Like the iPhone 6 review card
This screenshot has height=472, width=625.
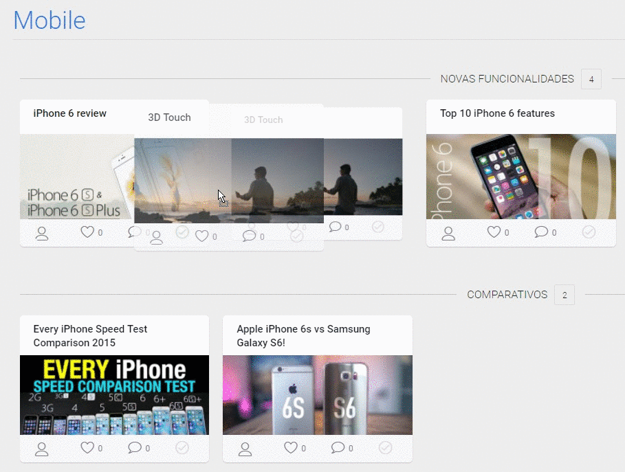click(87, 232)
